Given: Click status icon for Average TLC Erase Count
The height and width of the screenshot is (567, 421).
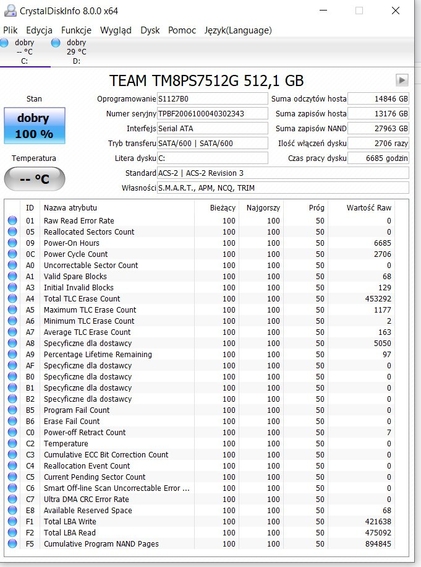Looking at the screenshot, I should [12, 332].
